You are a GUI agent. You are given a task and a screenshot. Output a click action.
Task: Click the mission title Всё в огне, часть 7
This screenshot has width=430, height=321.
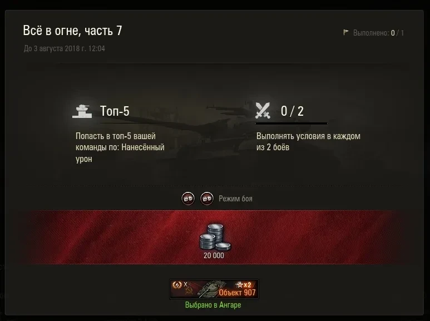click(72, 31)
